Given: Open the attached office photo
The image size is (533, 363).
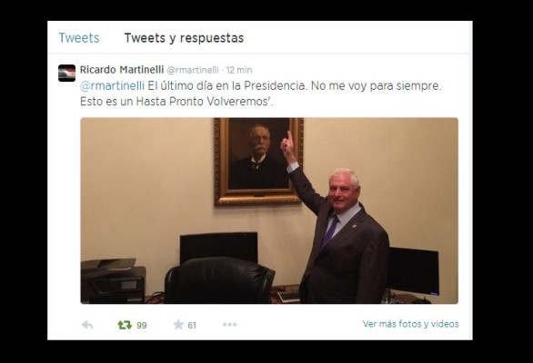Looking at the screenshot, I should [x=269, y=211].
